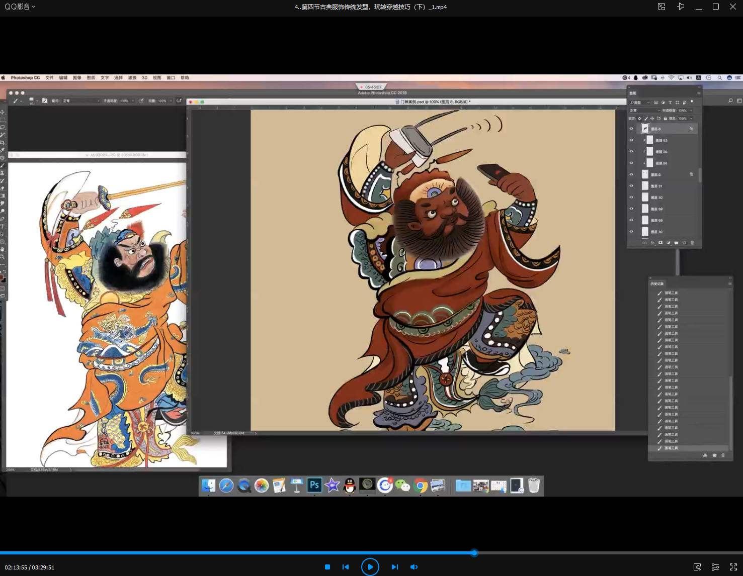This screenshot has height=576, width=743.
Task: Hide layer 63 with its eye icon
Action: coord(631,140)
